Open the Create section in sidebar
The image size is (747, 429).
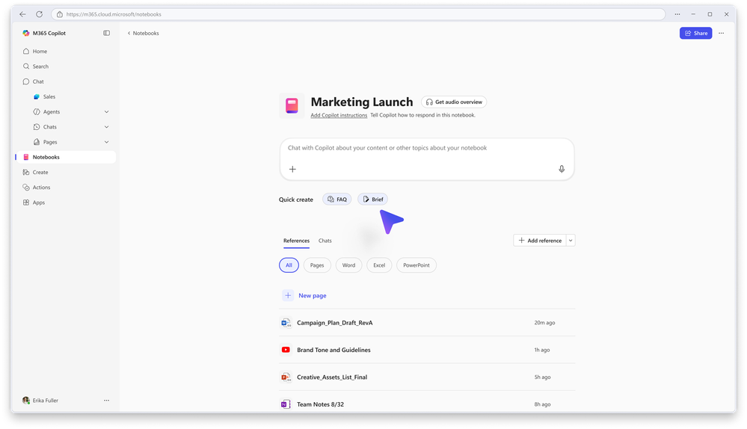click(x=40, y=172)
